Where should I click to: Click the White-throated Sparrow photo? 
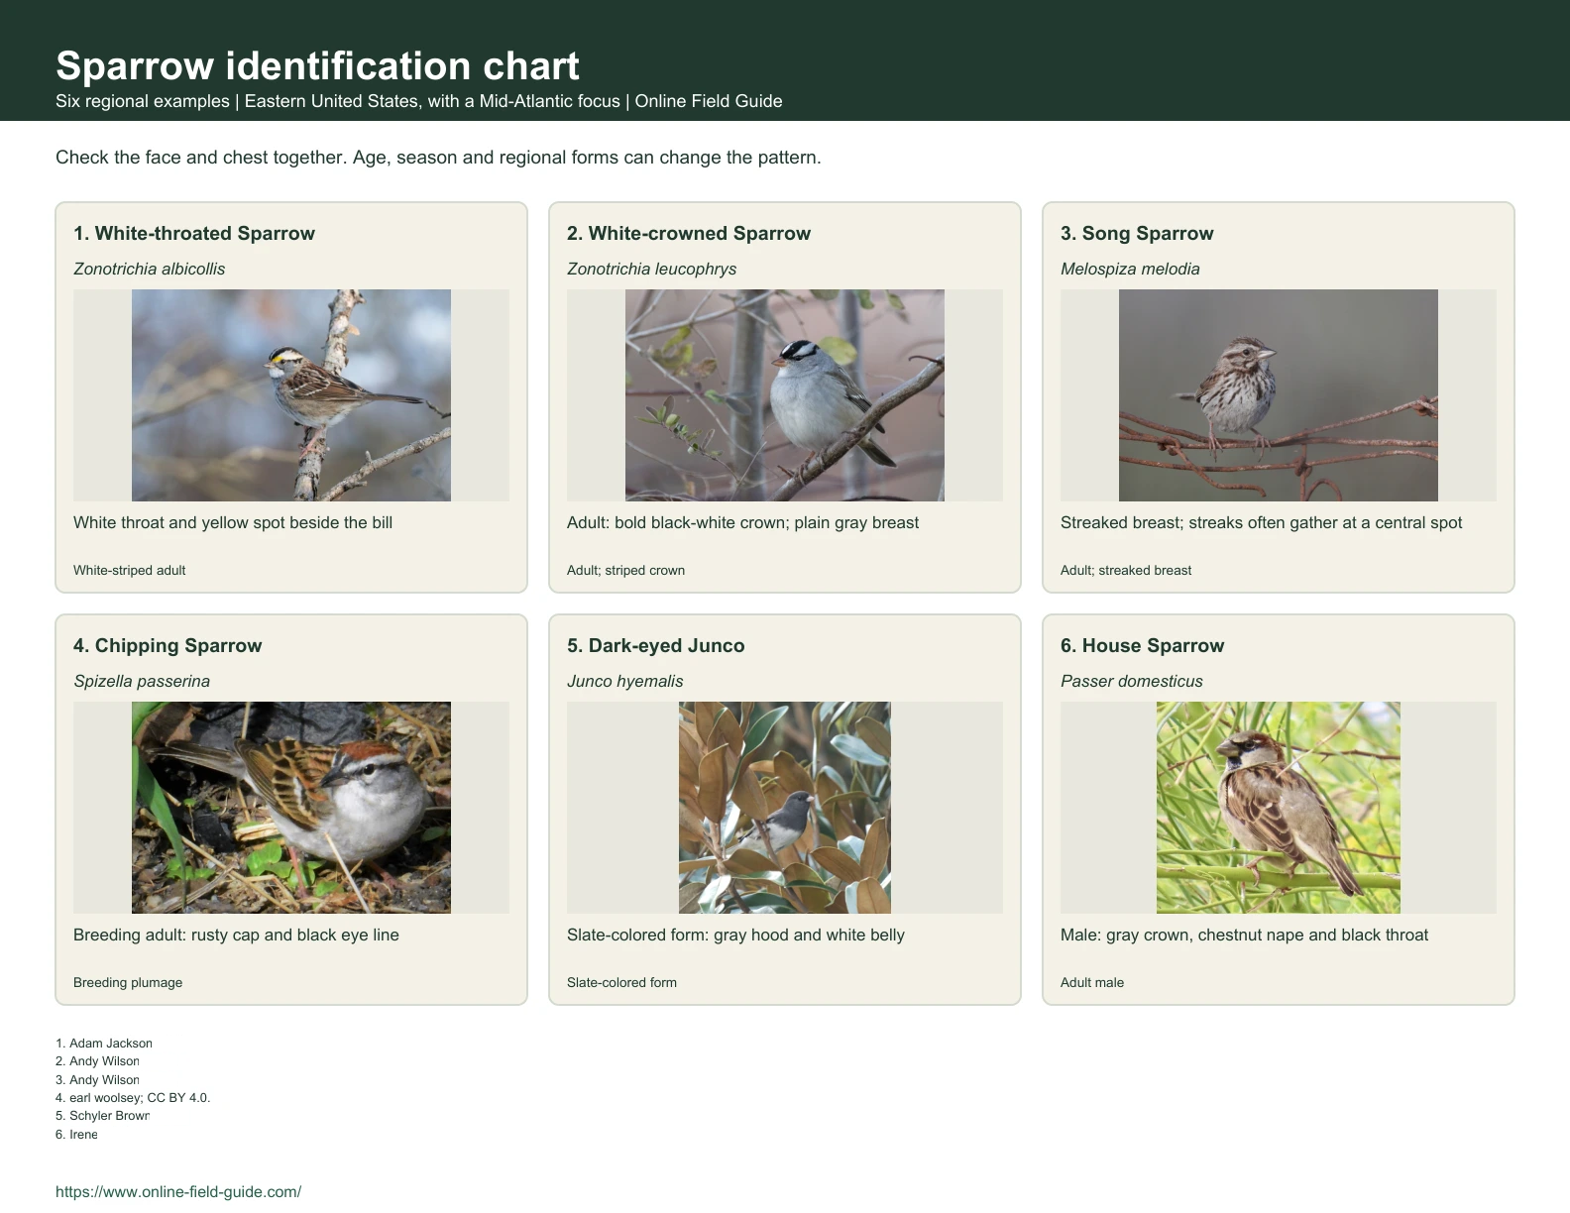(x=291, y=395)
